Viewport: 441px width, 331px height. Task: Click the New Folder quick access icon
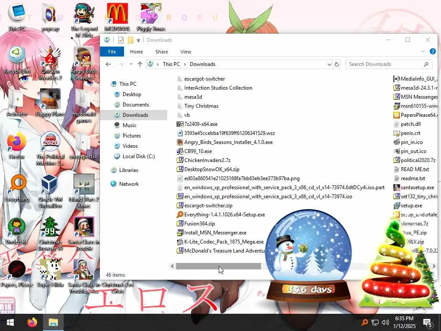[x=130, y=40]
